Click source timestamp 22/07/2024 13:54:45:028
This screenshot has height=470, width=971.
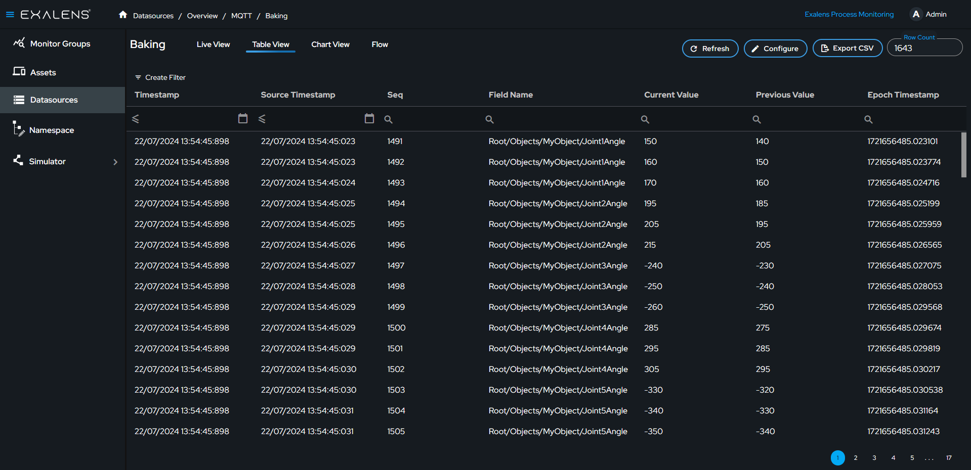click(x=308, y=287)
